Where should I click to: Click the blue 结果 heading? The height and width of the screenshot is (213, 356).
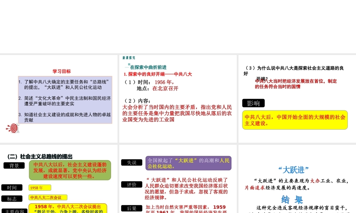(292, 200)
